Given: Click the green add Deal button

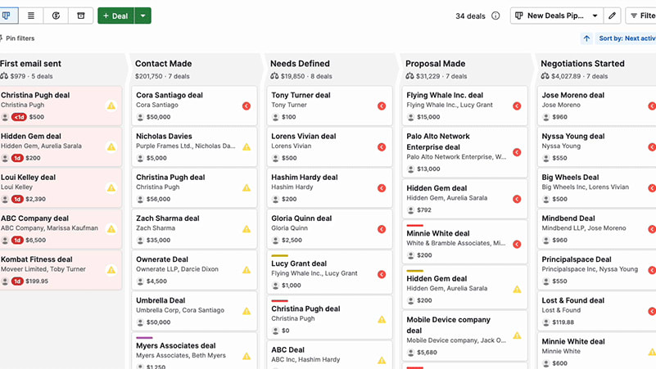Looking at the screenshot, I should click(x=116, y=16).
